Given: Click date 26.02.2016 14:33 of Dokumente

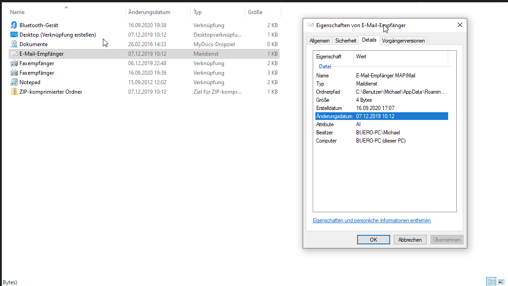Looking at the screenshot, I should pyautogui.click(x=147, y=44).
